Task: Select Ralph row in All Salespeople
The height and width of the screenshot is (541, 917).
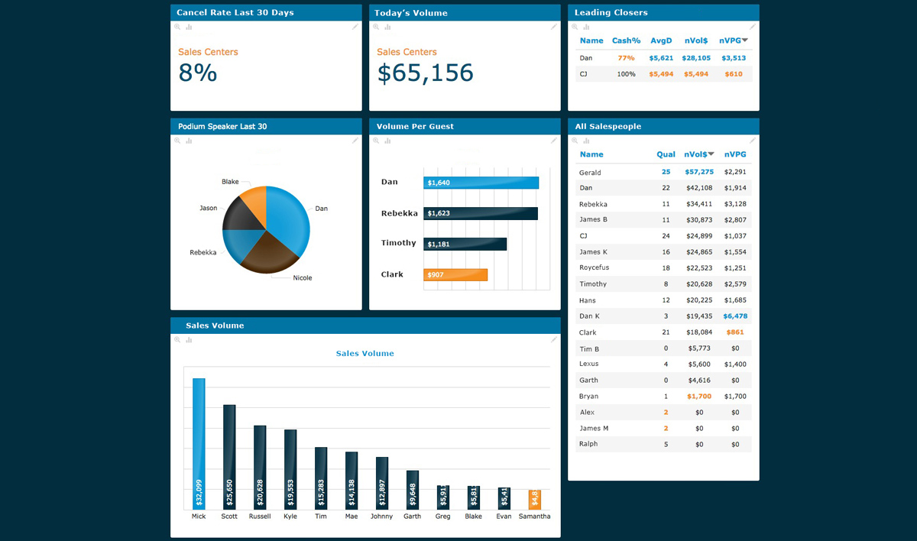Action: pyautogui.click(x=663, y=444)
